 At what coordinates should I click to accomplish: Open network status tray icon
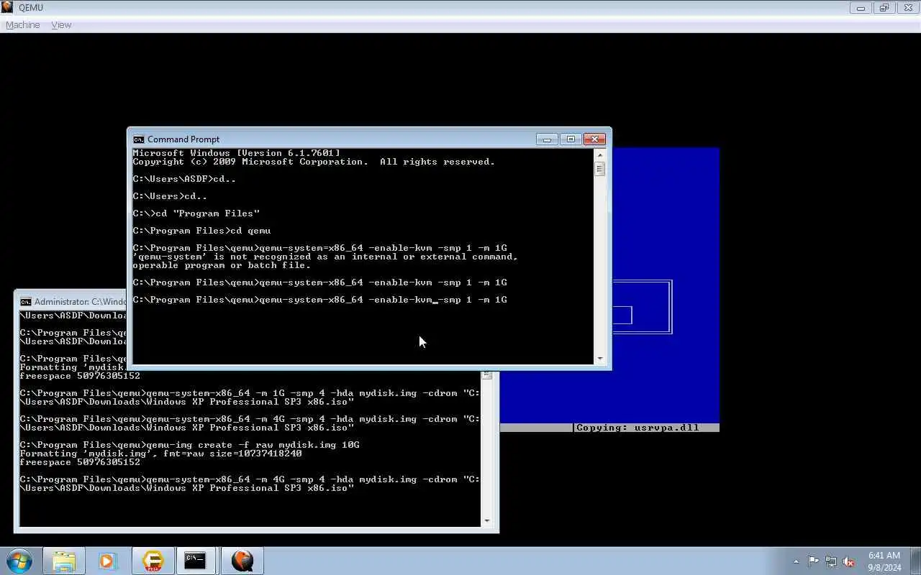coord(831,561)
